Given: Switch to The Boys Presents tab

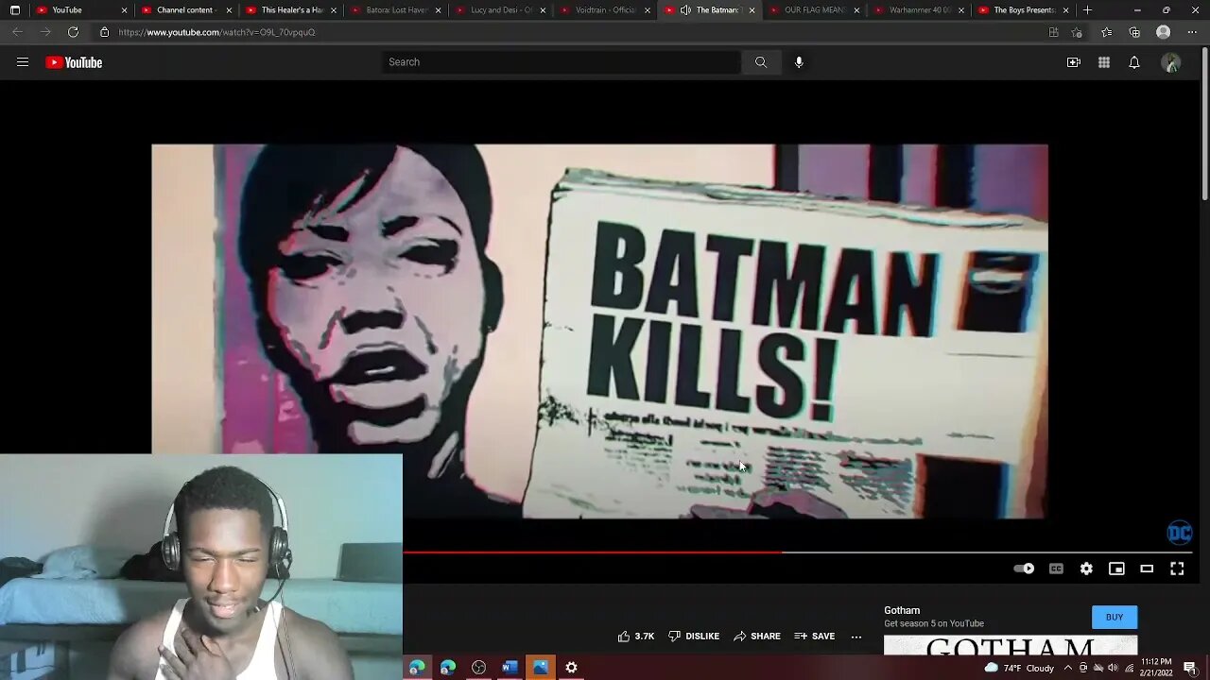Looking at the screenshot, I should coord(1022,10).
